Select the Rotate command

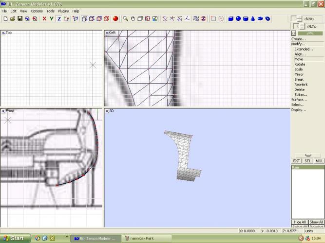click(x=300, y=64)
